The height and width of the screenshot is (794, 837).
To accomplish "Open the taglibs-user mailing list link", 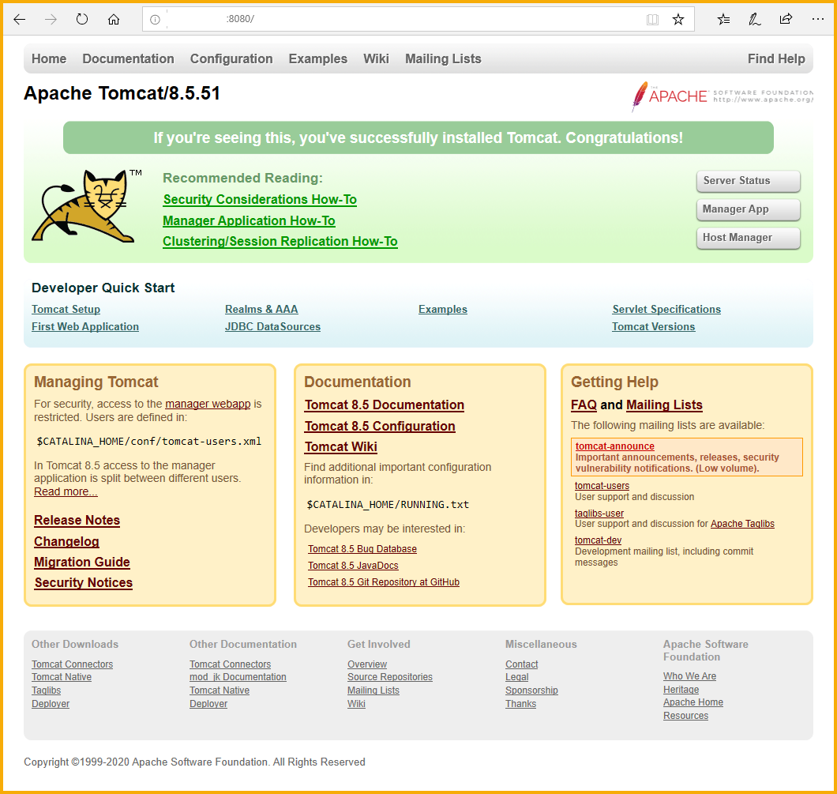I will (x=599, y=513).
